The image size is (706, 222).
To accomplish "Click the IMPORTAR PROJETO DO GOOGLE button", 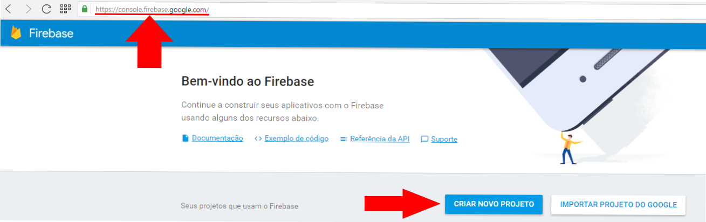I will (x=618, y=205).
